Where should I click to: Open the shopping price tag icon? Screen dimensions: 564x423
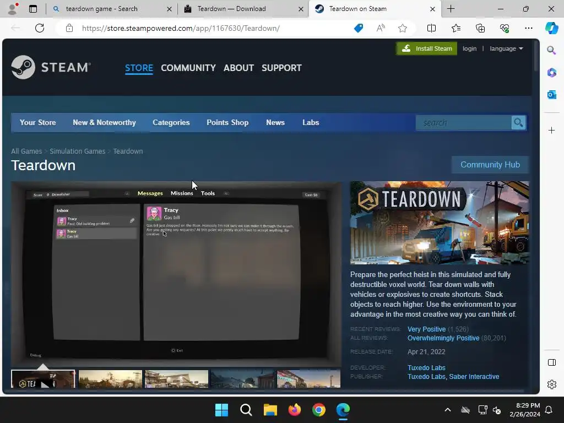pos(359,28)
